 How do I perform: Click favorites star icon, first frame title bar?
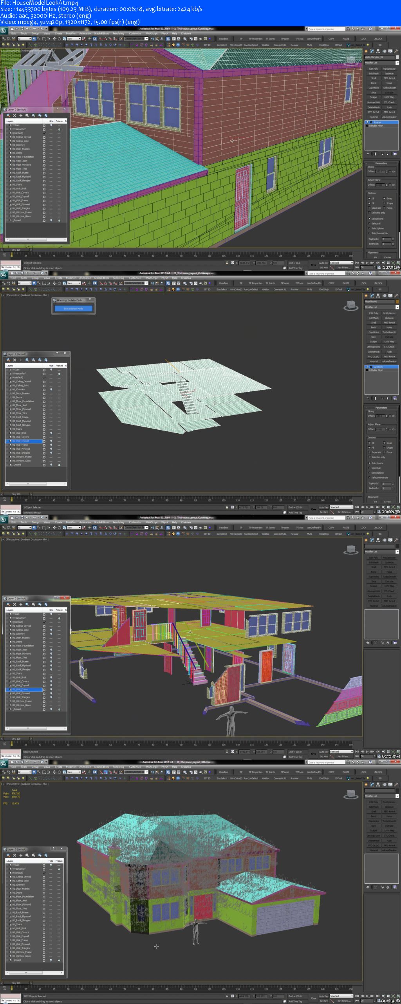[363, 29]
